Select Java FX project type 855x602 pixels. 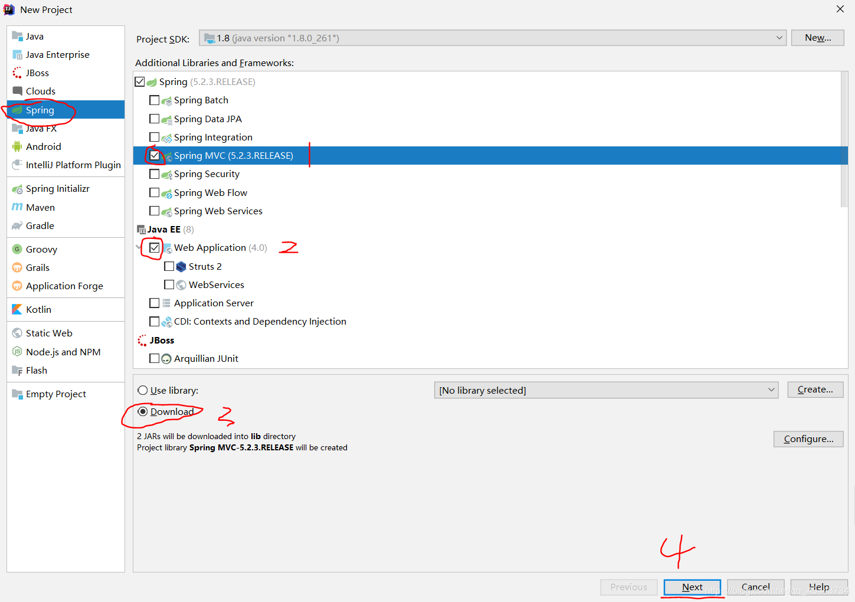pyautogui.click(x=66, y=128)
